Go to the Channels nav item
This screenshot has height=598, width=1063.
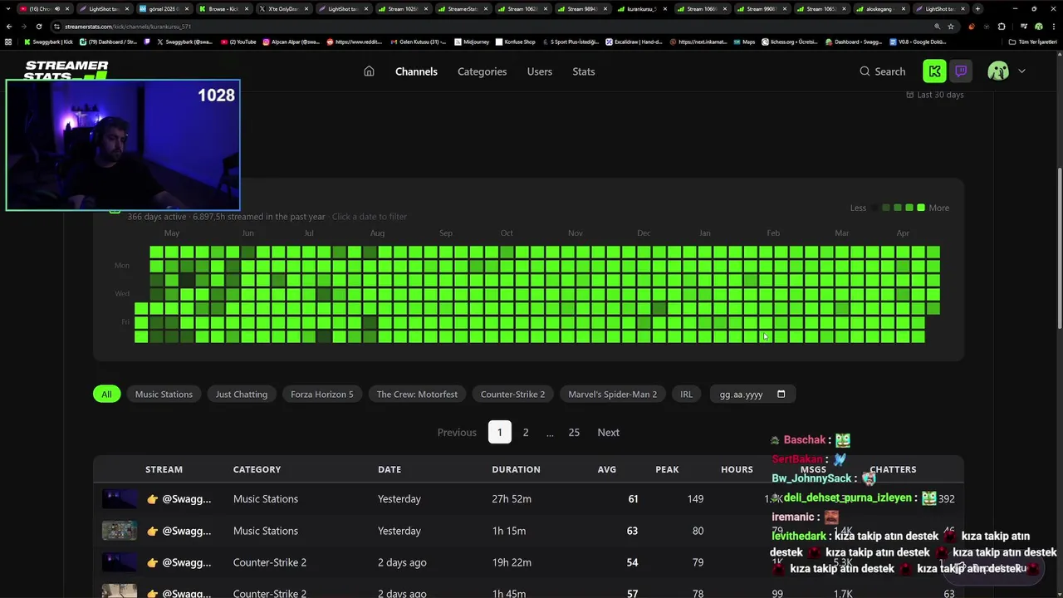tap(416, 71)
